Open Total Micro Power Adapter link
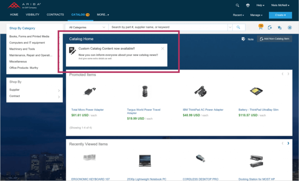This screenshot has height=181, width=299. (x=87, y=110)
